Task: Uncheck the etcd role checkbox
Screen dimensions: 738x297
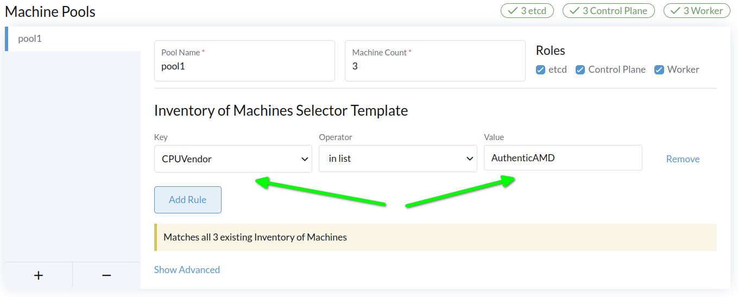Action: [541, 69]
